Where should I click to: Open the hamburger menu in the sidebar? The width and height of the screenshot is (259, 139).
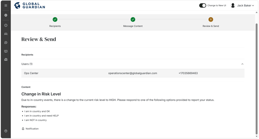coord(6,5)
